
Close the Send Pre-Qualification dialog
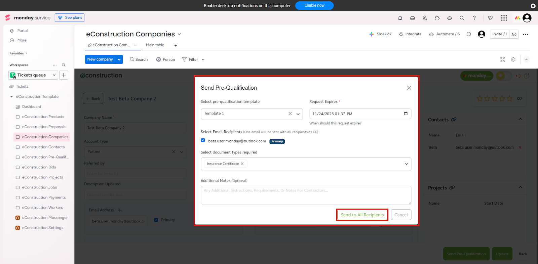coord(409,88)
